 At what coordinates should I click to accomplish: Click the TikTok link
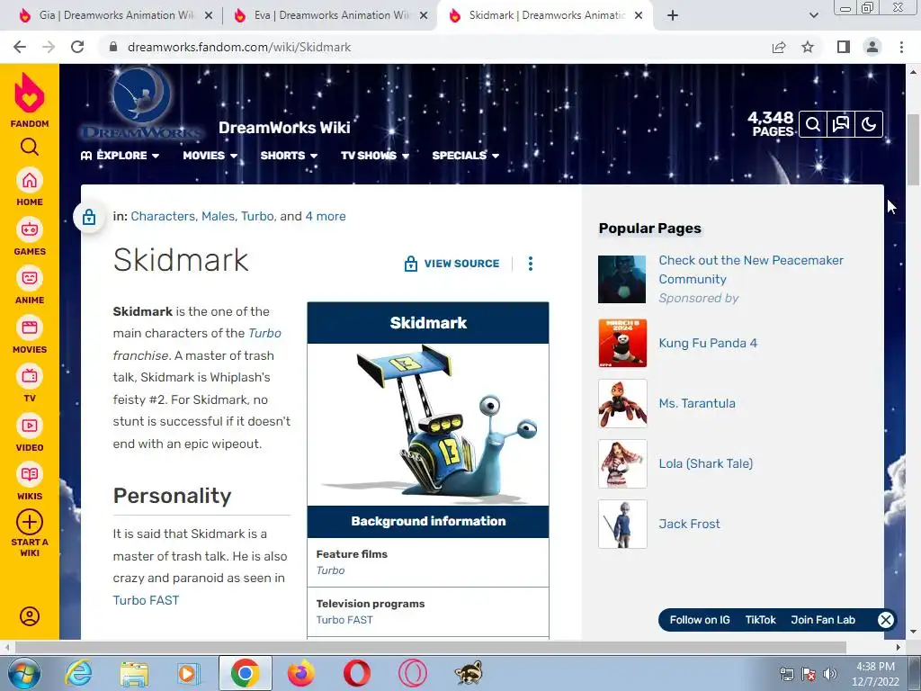click(761, 620)
